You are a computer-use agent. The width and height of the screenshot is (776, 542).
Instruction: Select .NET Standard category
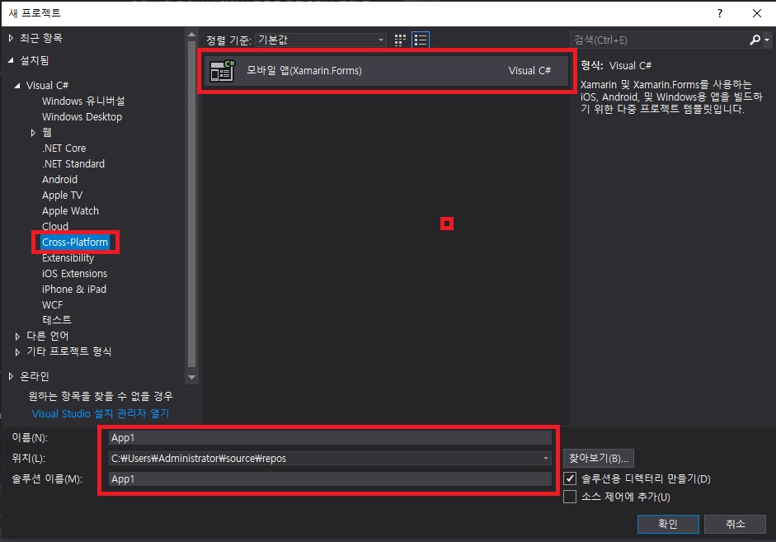73,164
